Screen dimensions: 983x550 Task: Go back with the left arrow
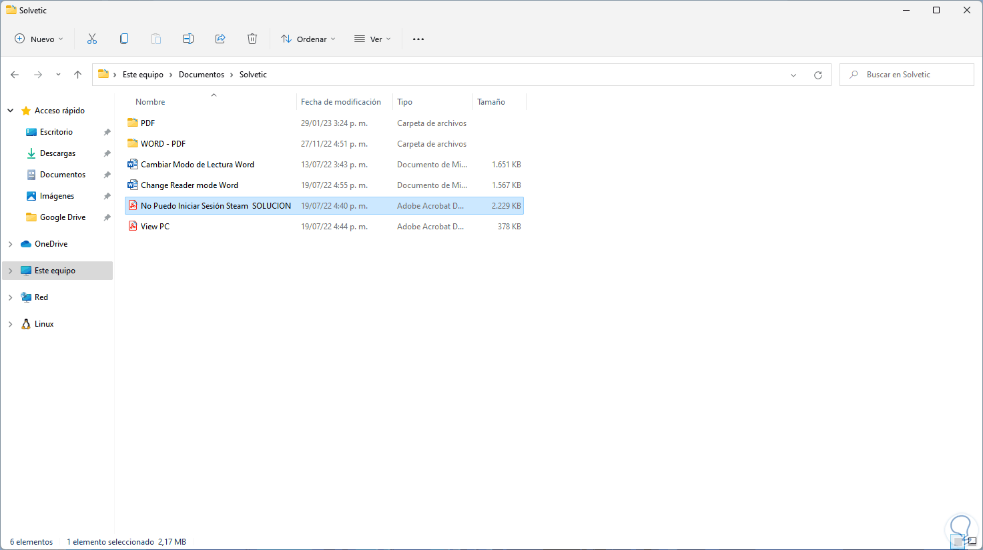point(15,75)
